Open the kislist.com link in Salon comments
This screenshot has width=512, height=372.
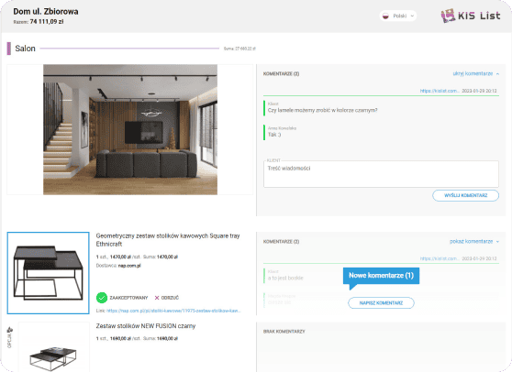(440, 91)
